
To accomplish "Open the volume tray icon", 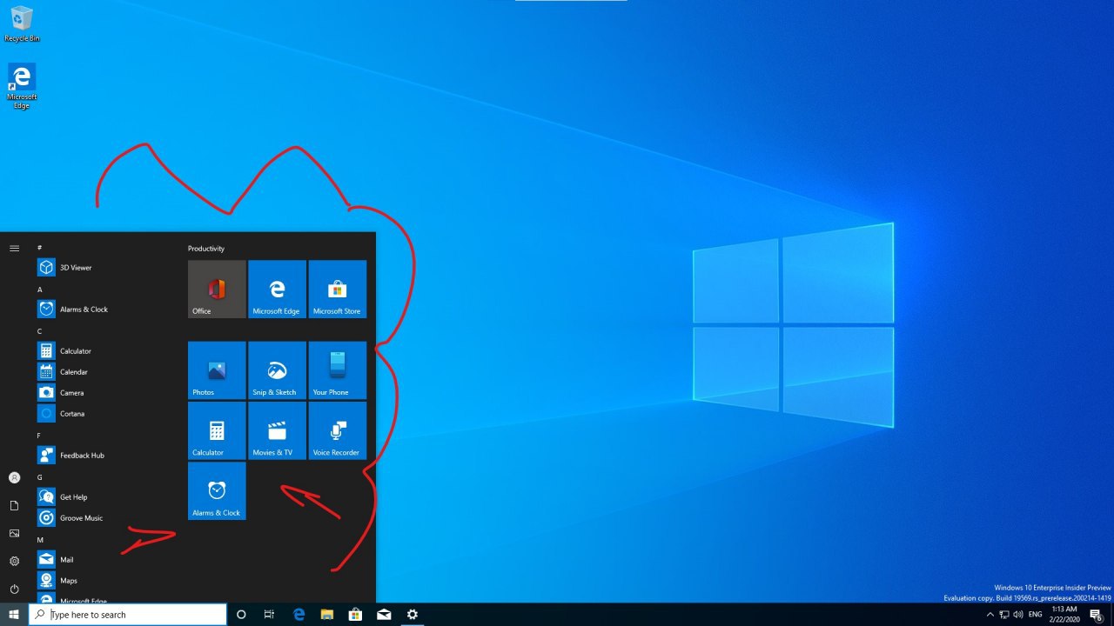I will coord(1018,615).
